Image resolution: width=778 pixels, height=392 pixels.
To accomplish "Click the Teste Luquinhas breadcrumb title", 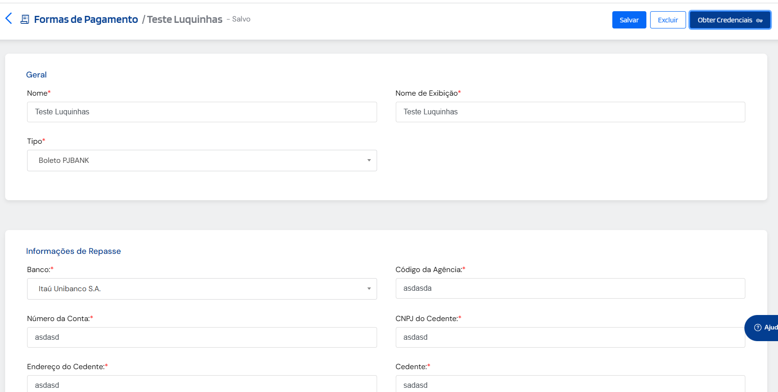I will click(184, 19).
